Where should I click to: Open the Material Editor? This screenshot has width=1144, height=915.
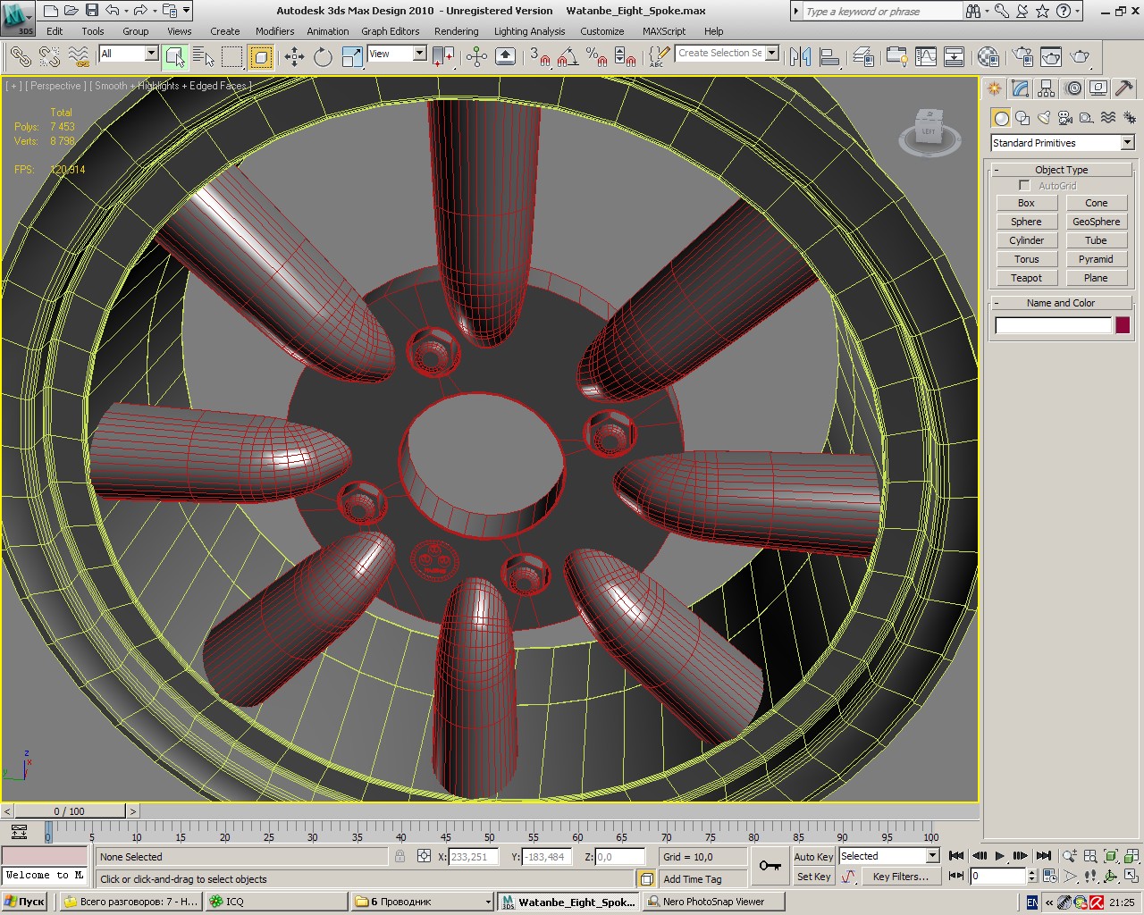[988, 57]
